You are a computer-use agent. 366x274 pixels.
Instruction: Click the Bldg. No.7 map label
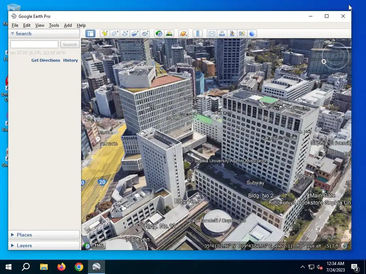pyautogui.click(x=187, y=201)
